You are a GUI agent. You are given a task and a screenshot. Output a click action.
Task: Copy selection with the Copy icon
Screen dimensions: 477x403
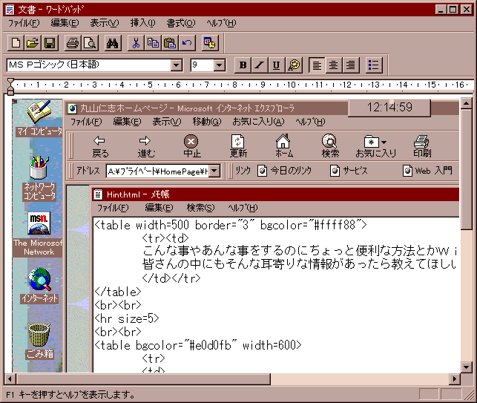coord(153,43)
